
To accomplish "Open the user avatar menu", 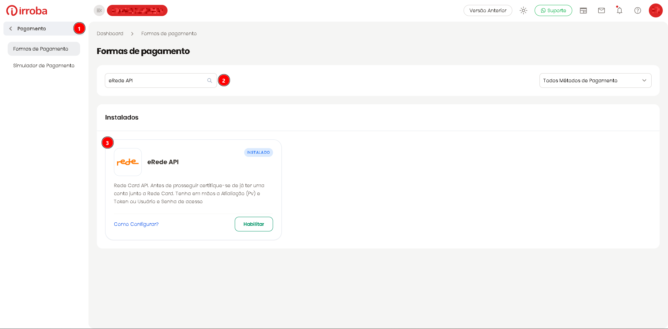I will click(x=655, y=10).
